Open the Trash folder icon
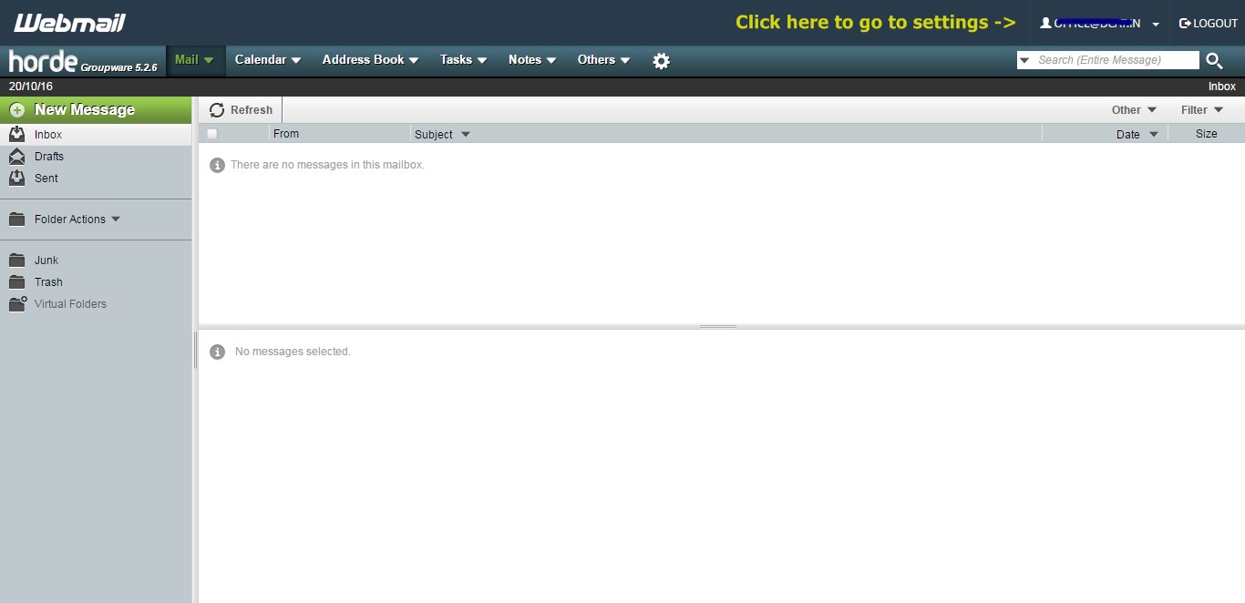The width and height of the screenshot is (1245, 603). tap(17, 282)
